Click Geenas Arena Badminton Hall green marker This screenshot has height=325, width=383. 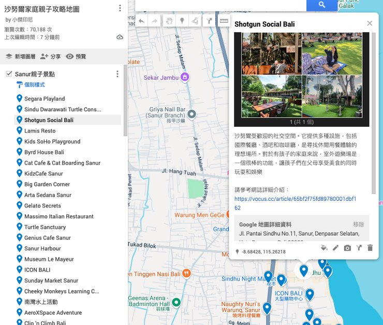click(x=176, y=302)
